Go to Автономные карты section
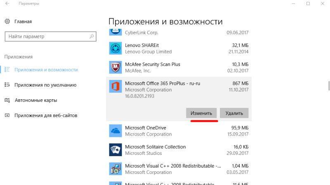The height and width of the screenshot is (185, 330). (35, 100)
